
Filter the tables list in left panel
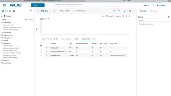pyautogui.click(x=28, y=19)
